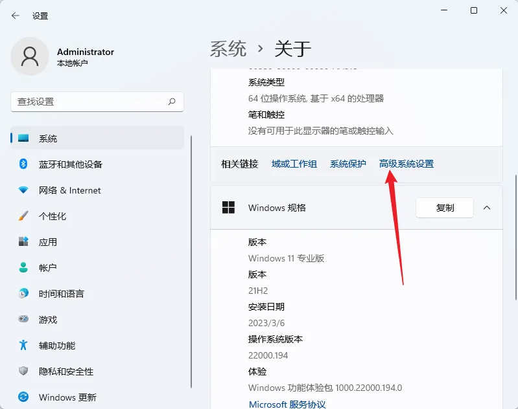Open 时间和语言 settings
The width and height of the screenshot is (518, 409).
tap(97, 293)
